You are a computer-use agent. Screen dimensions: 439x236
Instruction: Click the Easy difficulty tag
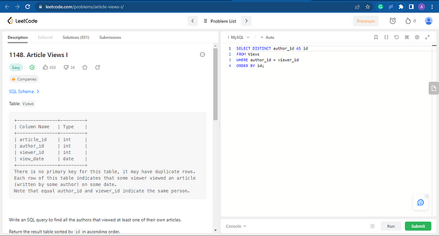click(x=16, y=68)
